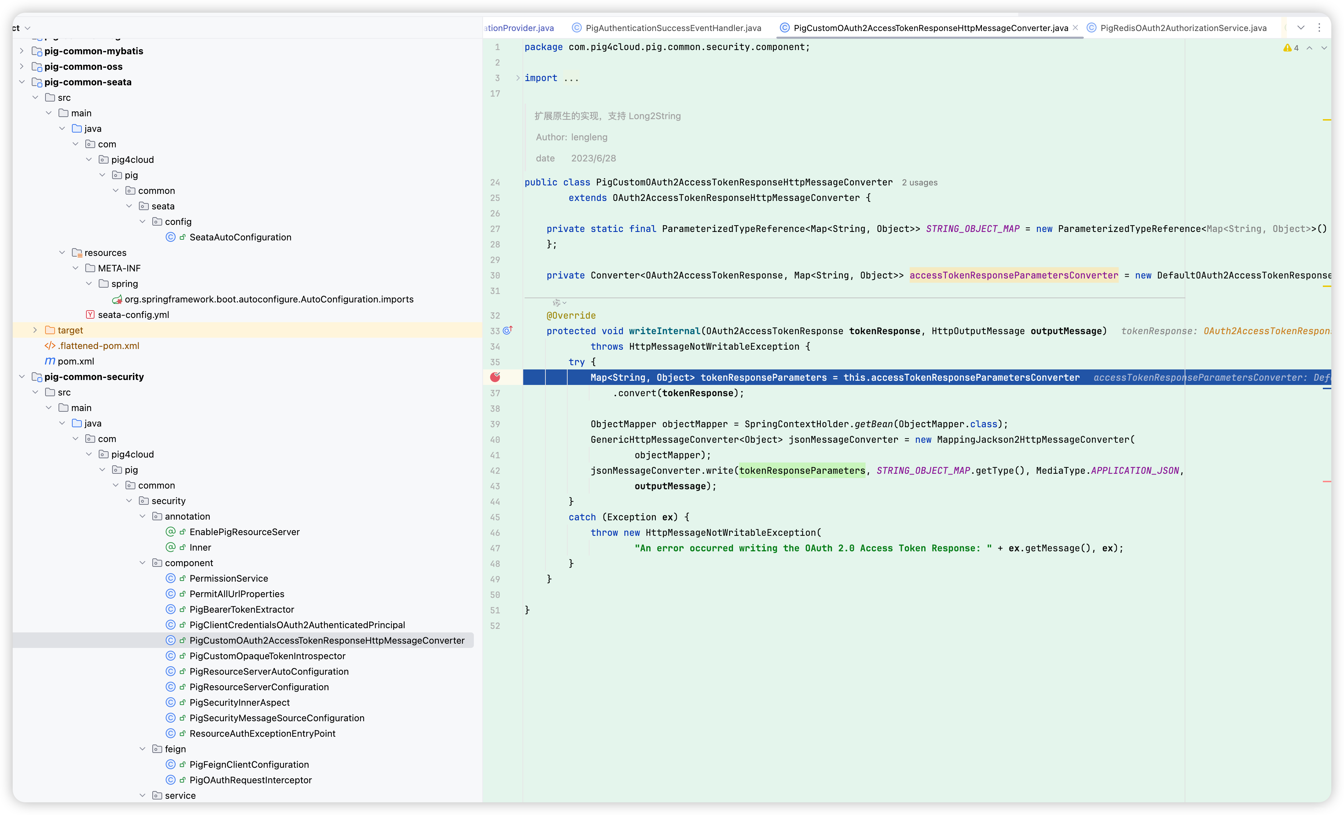Viewport: 1344px width, 815px height.
Task: Click the writeInternal method name
Action: click(664, 331)
